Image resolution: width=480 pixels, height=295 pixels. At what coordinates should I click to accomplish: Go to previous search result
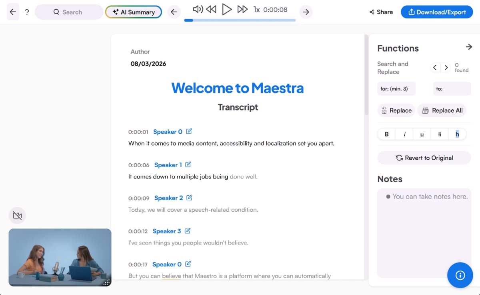click(x=435, y=68)
